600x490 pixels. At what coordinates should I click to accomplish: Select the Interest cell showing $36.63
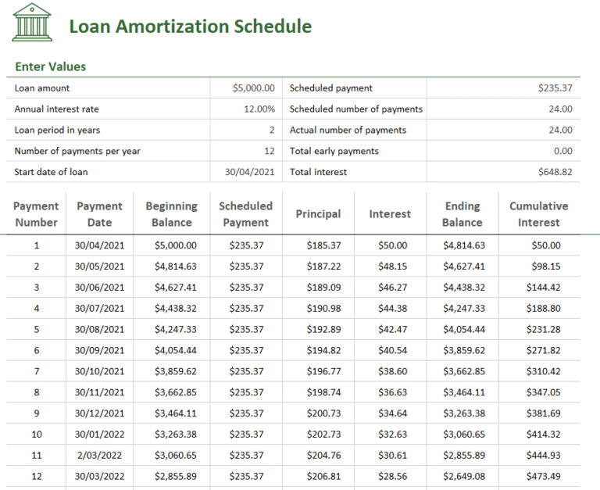click(391, 392)
